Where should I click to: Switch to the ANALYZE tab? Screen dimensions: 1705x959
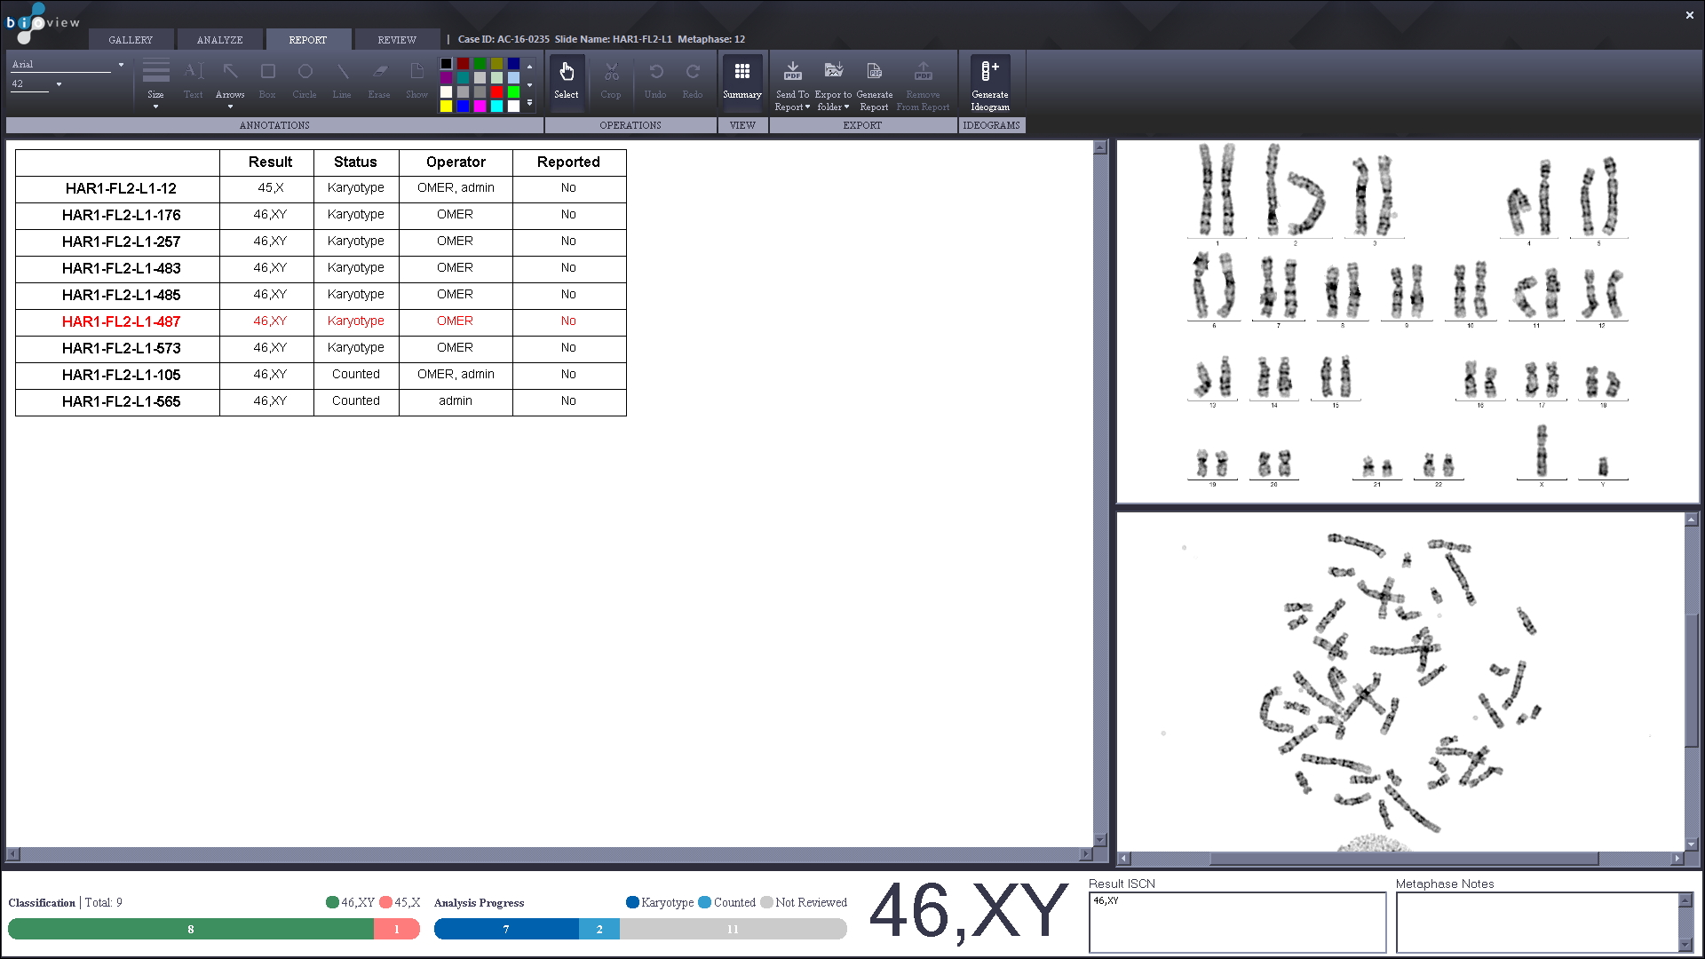219,40
